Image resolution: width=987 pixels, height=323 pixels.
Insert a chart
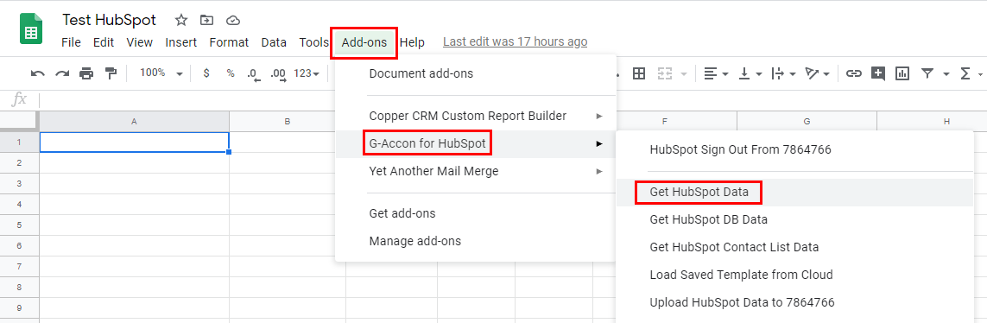pyautogui.click(x=902, y=73)
